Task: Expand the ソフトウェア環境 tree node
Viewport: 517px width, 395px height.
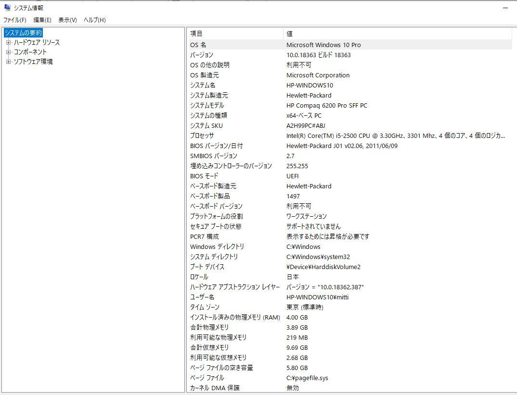Action: click(x=8, y=62)
